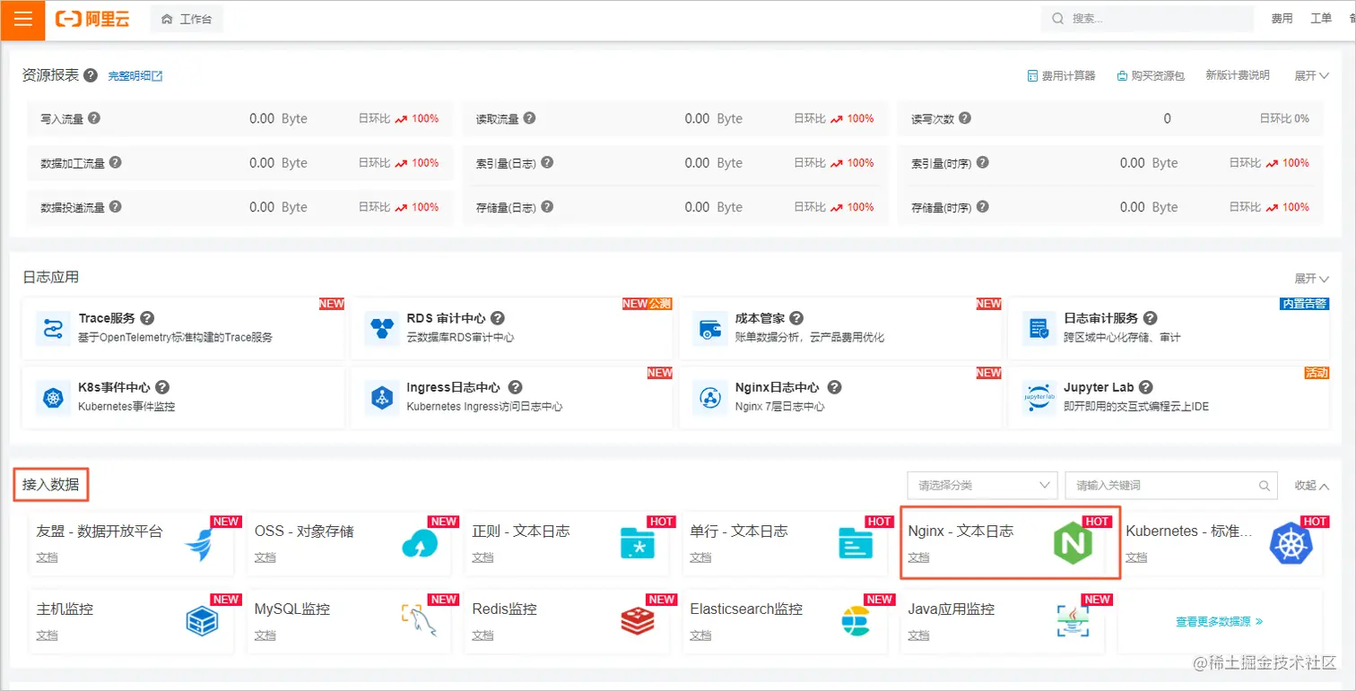Expand the 资源报表 section
1356x691 pixels.
(1311, 76)
